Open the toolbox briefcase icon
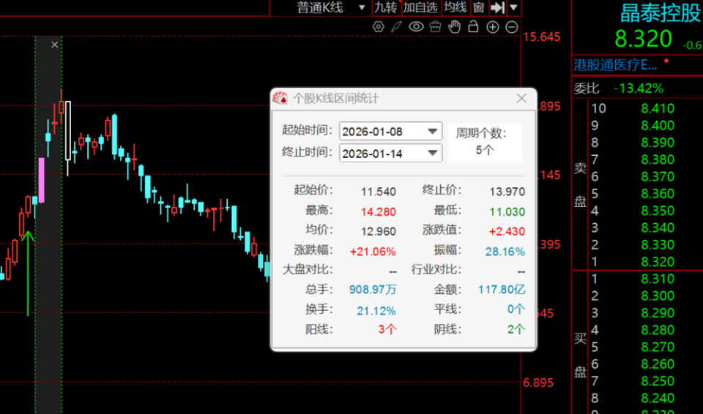The width and height of the screenshot is (703, 414). 435,27
